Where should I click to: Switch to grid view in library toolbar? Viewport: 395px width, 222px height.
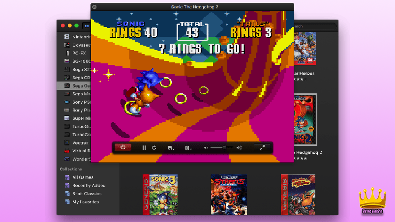point(87,26)
